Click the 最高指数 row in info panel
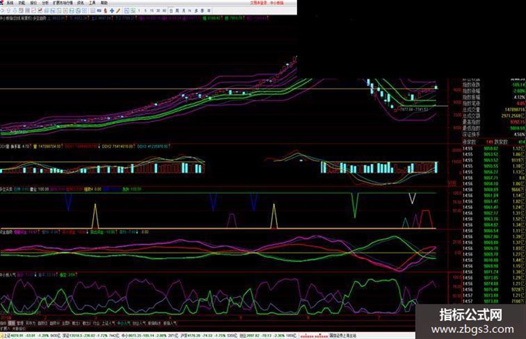The width and height of the screenshot is (526, 339). point(494,122)
